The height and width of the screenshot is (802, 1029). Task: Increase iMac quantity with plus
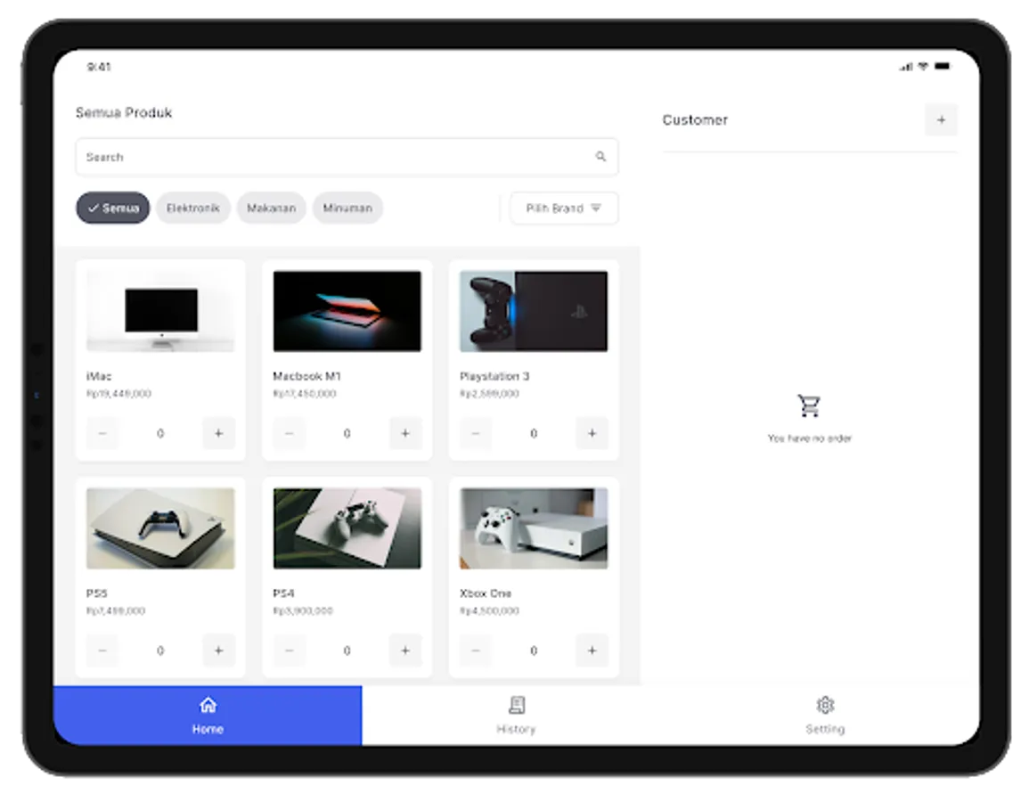click(218, 433)
